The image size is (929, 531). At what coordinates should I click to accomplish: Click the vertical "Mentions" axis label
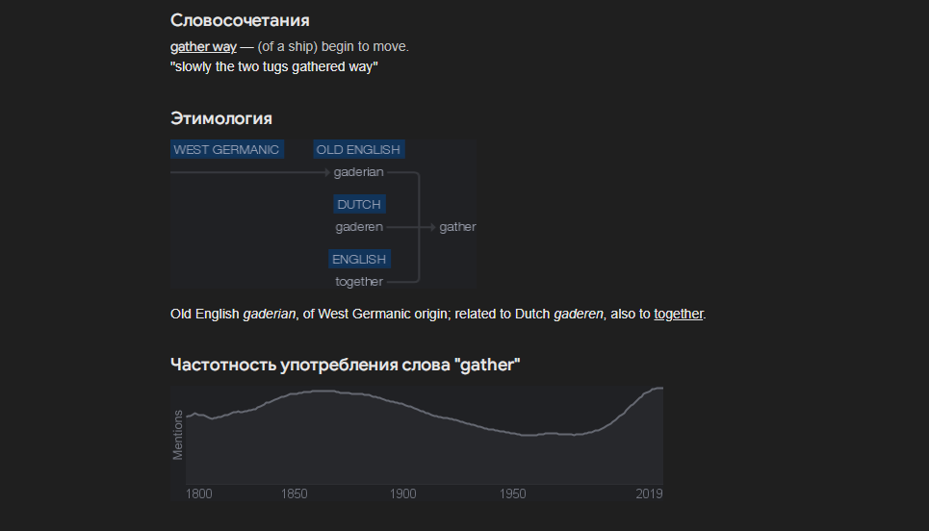[178, 435]
